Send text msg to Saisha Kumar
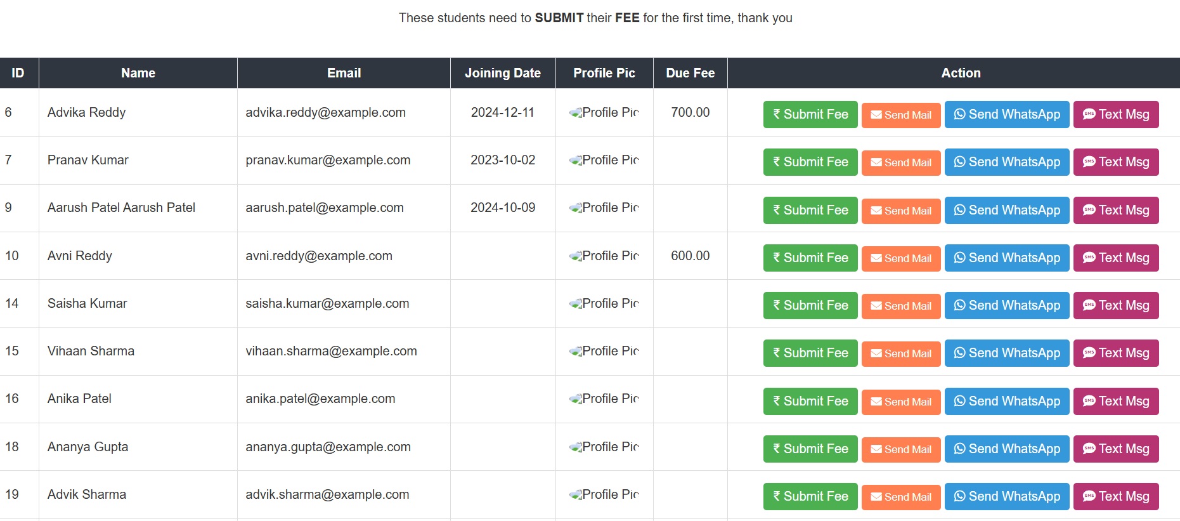The image size is (1180, 521). [x=1116, y=305]
